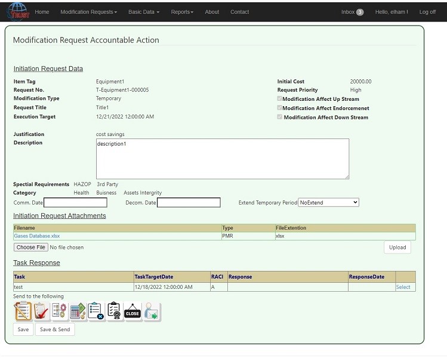Click the RACI value A
This screenshot has width=447, height=358.
coord(212,287)
